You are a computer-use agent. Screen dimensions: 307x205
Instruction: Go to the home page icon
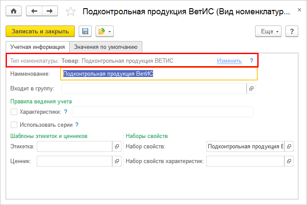13,11
